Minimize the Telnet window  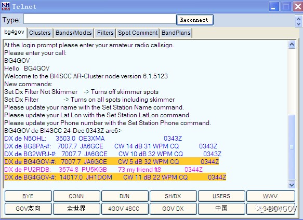pos(273,7)
